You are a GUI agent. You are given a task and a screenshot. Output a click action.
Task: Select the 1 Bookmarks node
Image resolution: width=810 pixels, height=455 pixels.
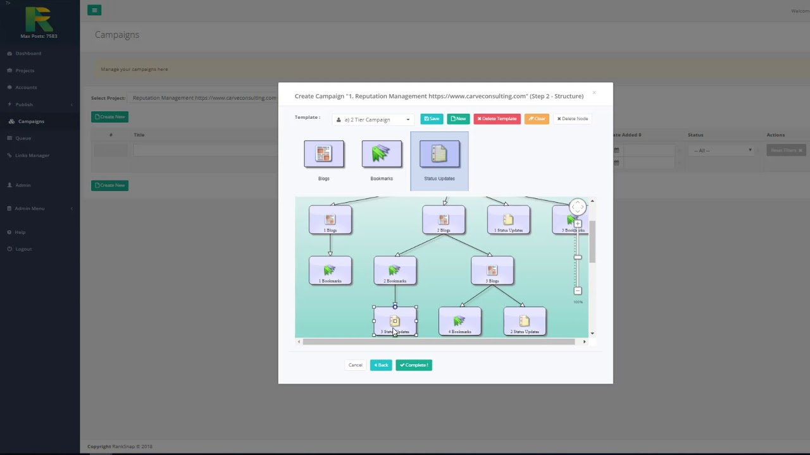coord(330,270)
